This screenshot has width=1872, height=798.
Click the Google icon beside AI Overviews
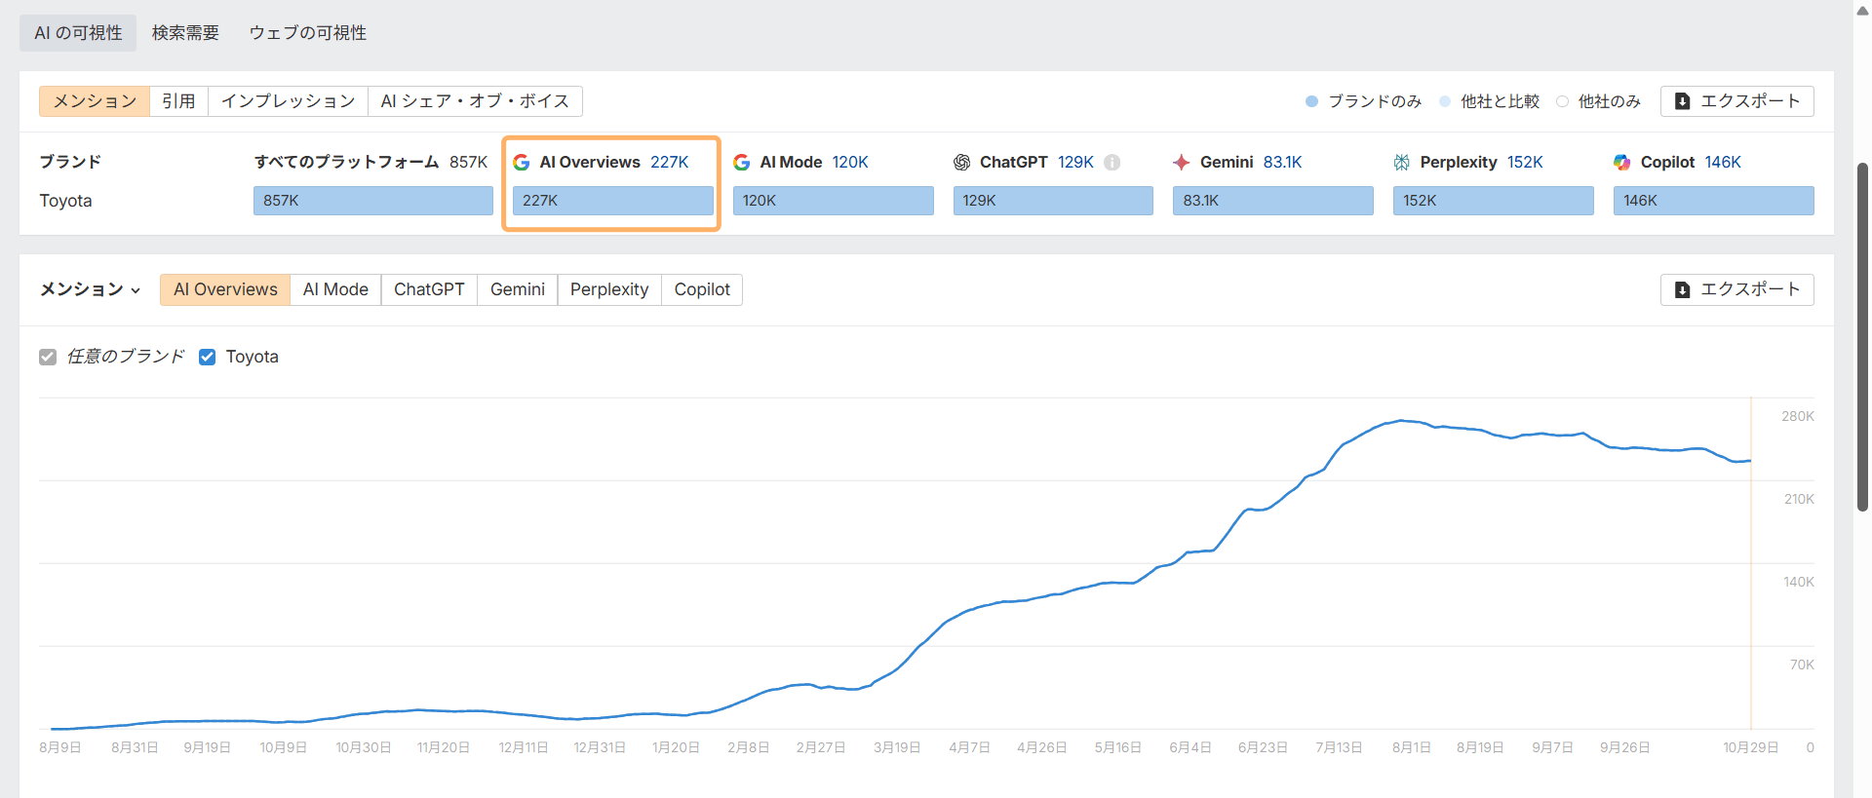pos(522,163)
